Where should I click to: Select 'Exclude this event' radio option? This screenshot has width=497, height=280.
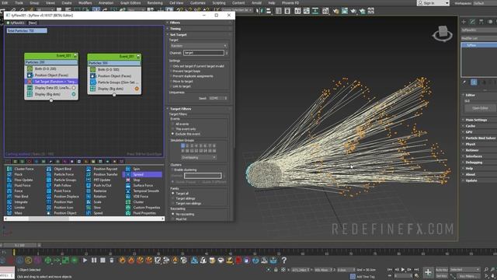point(173,134)
